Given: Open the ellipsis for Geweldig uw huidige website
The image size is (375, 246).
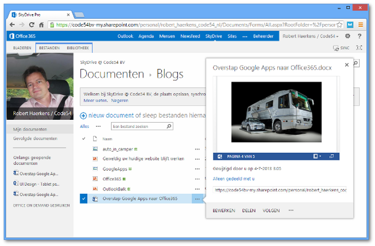Looking at the screenshot, I should tap(197, 159).
